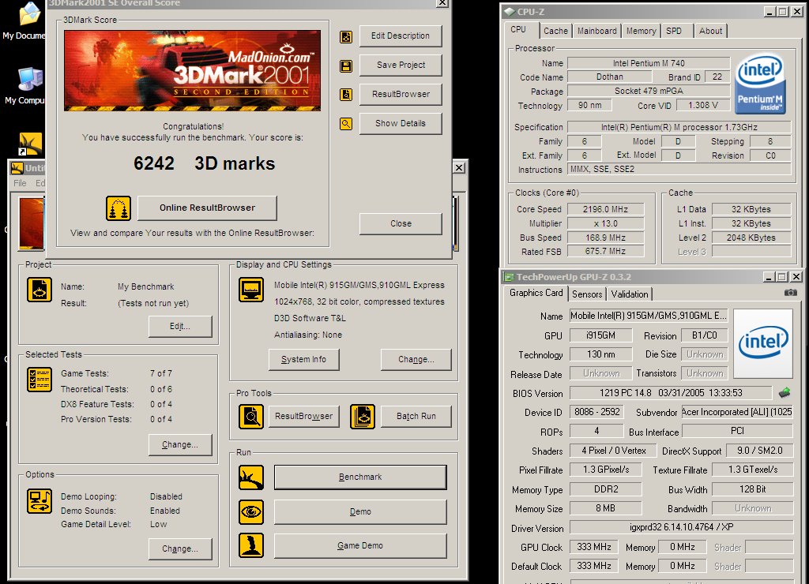Click the Intel Pentium M logo in CPU-Z

(x=760, y=84)
